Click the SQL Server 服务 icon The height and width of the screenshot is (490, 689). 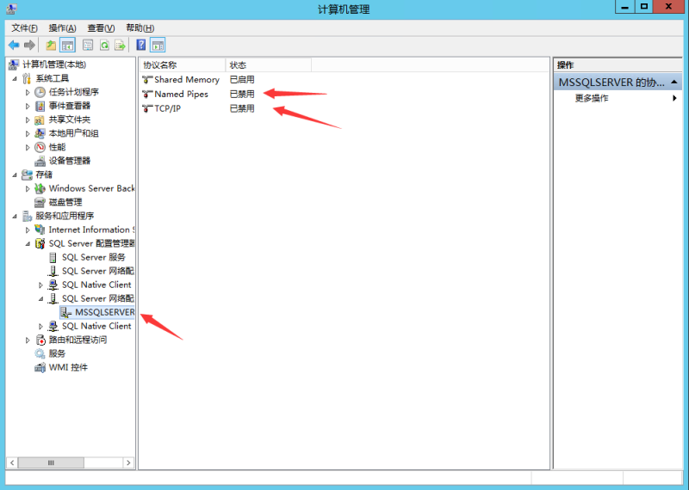pyautogui.click(x=53, y=257)
